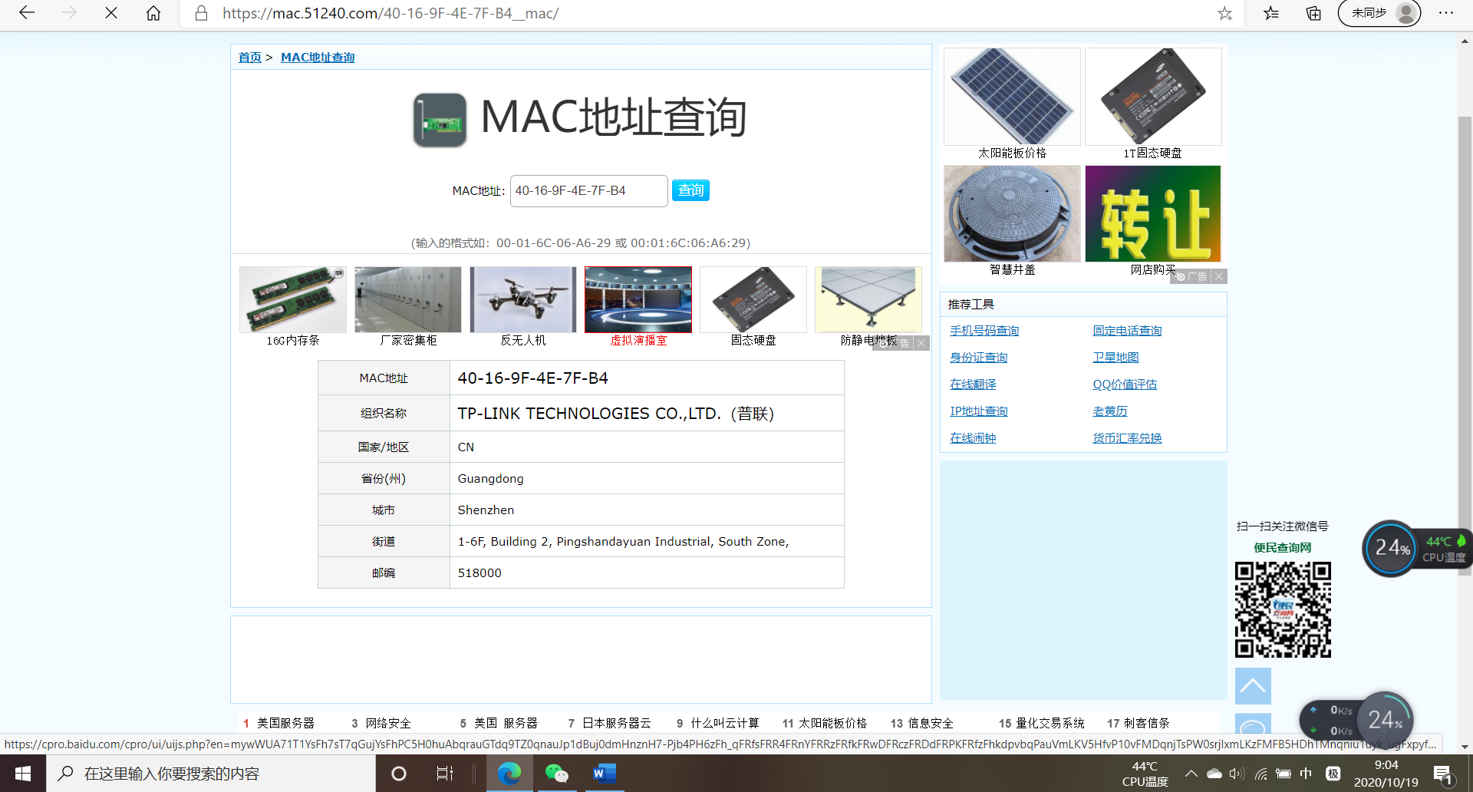Click the WeChat QR code image
Viewport: 1473px width, 792px height.
1283,609
